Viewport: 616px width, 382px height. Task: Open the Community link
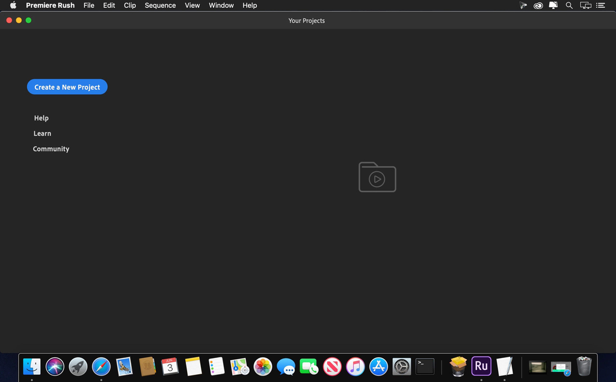point(51,148)
